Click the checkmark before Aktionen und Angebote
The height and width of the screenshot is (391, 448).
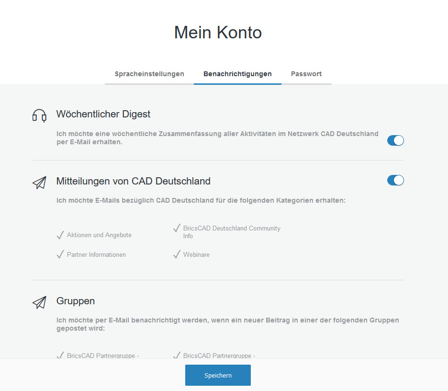(60, 235)
